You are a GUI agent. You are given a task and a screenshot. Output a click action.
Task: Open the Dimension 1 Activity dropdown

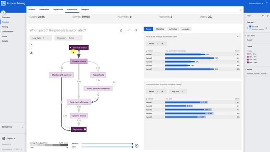coord(68,38)
